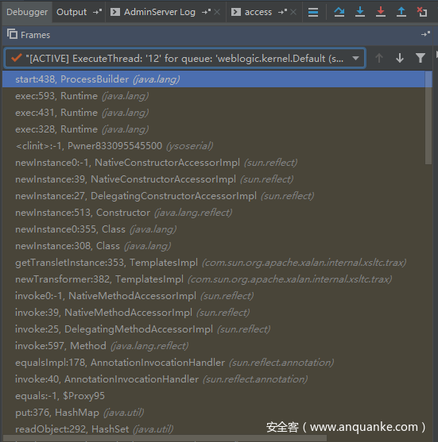Switch to the Debugger tab
The image size is (438, 442).
tap(27, 12)
